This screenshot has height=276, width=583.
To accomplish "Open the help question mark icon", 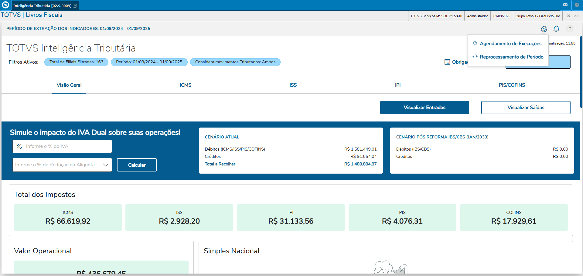I will (x=577, y=5).
